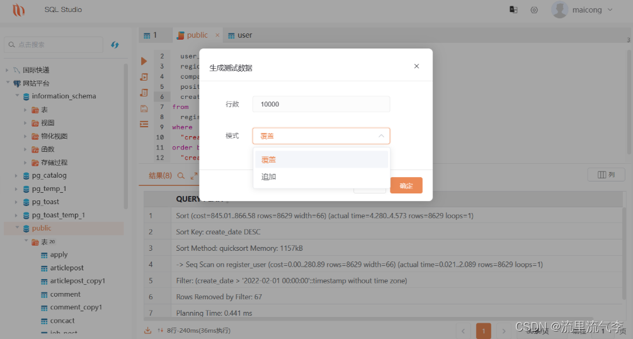Viewport: 633px width, 339px height.
Task: Switch to the tab labeled 1
Action: pyautogui.click(x=156, y=35)
